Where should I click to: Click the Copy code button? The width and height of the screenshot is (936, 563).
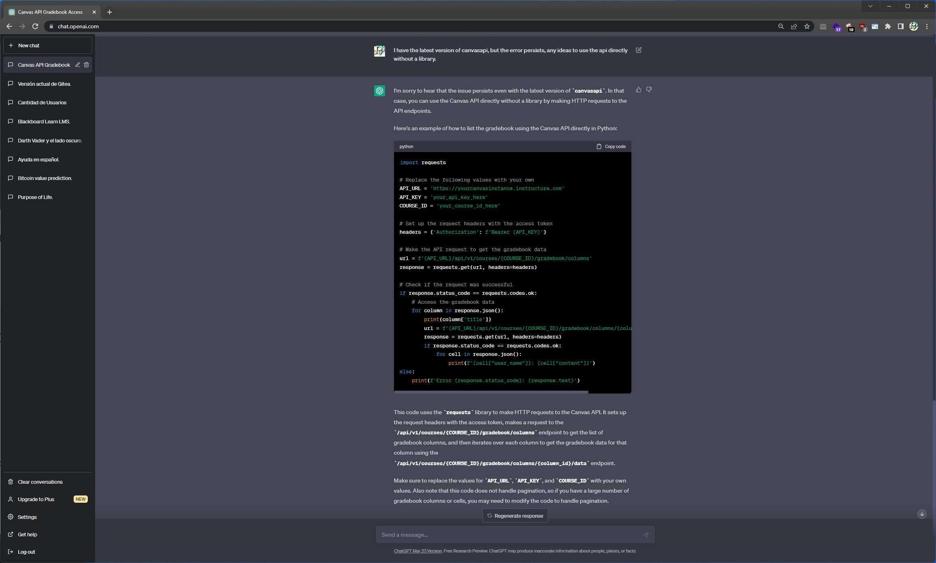[x=611, y=146]
